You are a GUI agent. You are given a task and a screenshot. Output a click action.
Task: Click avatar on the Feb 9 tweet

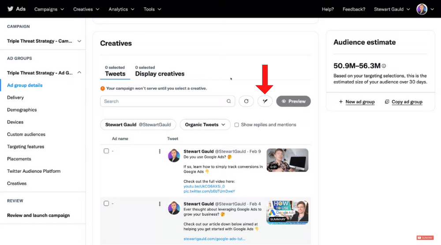tap(174, 156)
